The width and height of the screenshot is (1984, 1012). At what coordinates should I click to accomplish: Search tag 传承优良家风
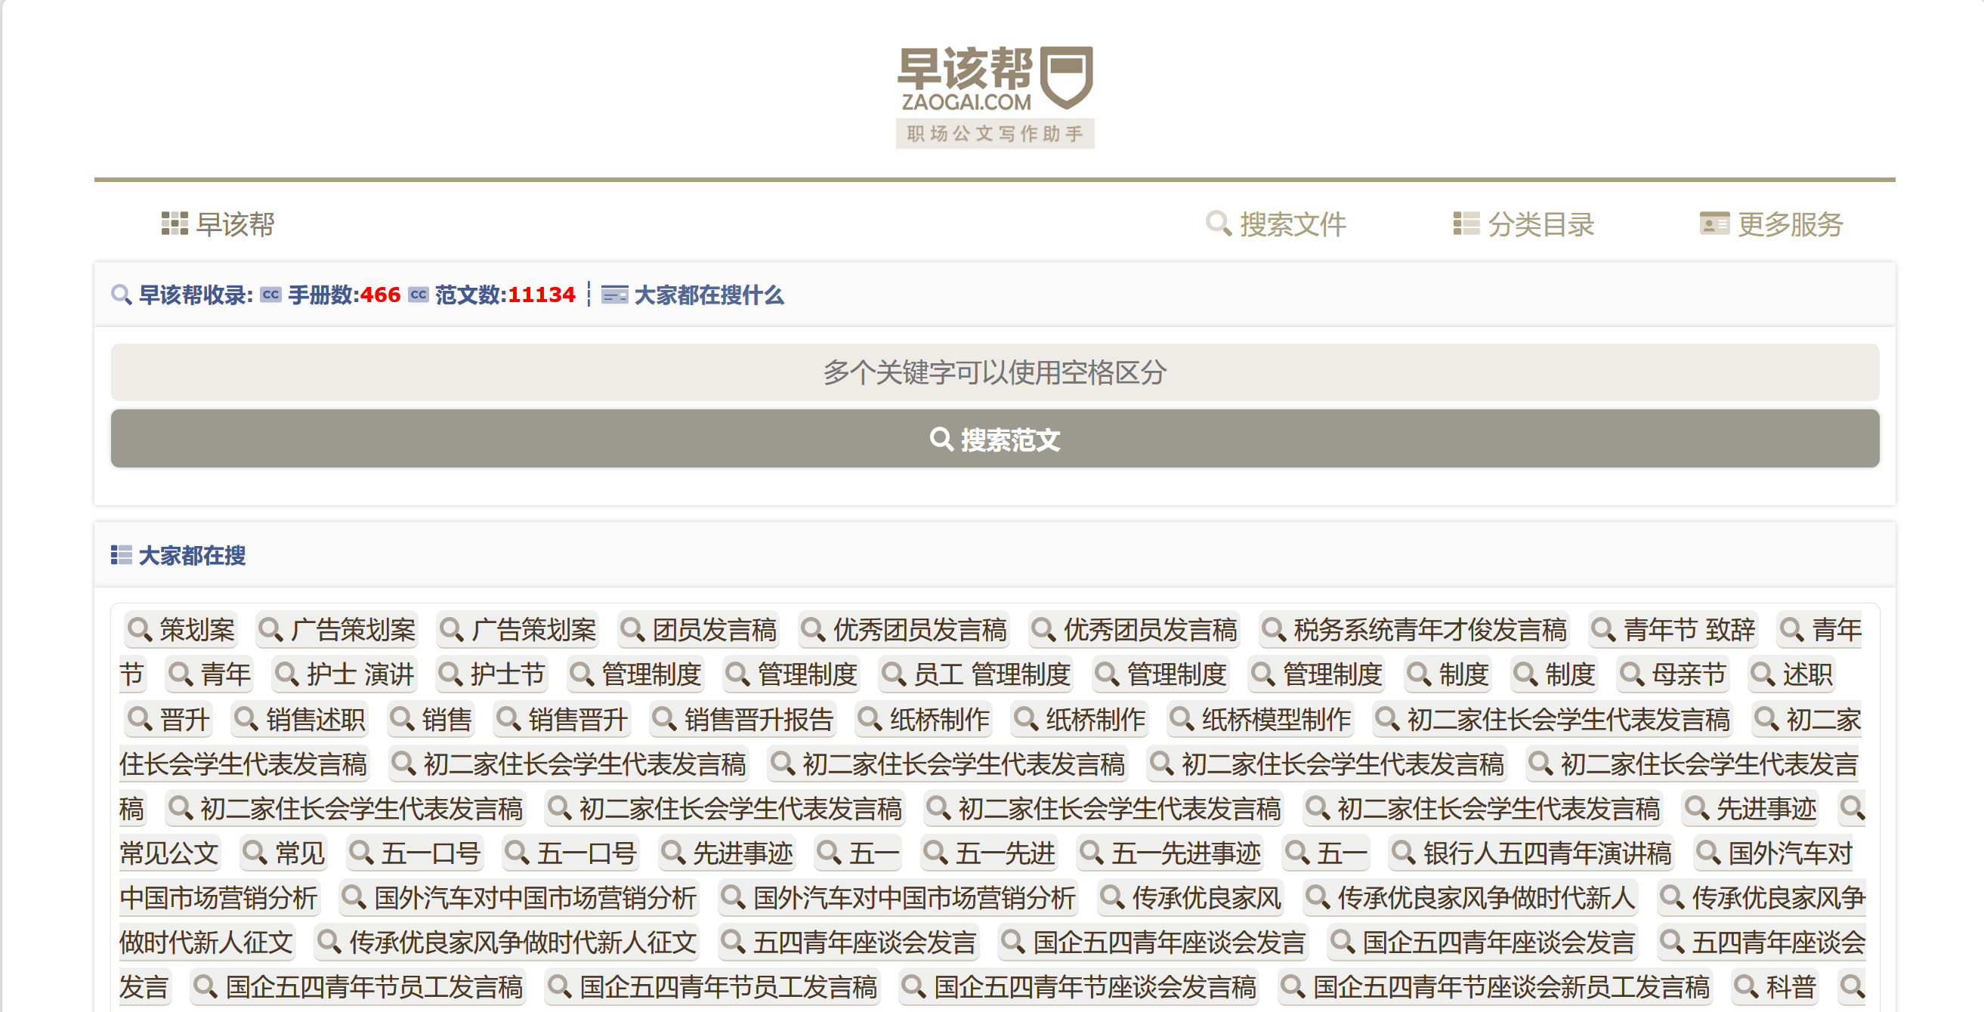(x=1191, y=898)
